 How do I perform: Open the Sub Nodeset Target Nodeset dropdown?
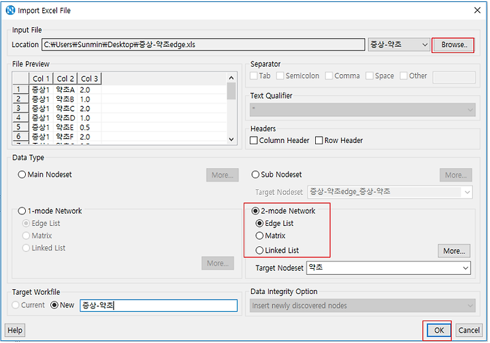point(390,192)
